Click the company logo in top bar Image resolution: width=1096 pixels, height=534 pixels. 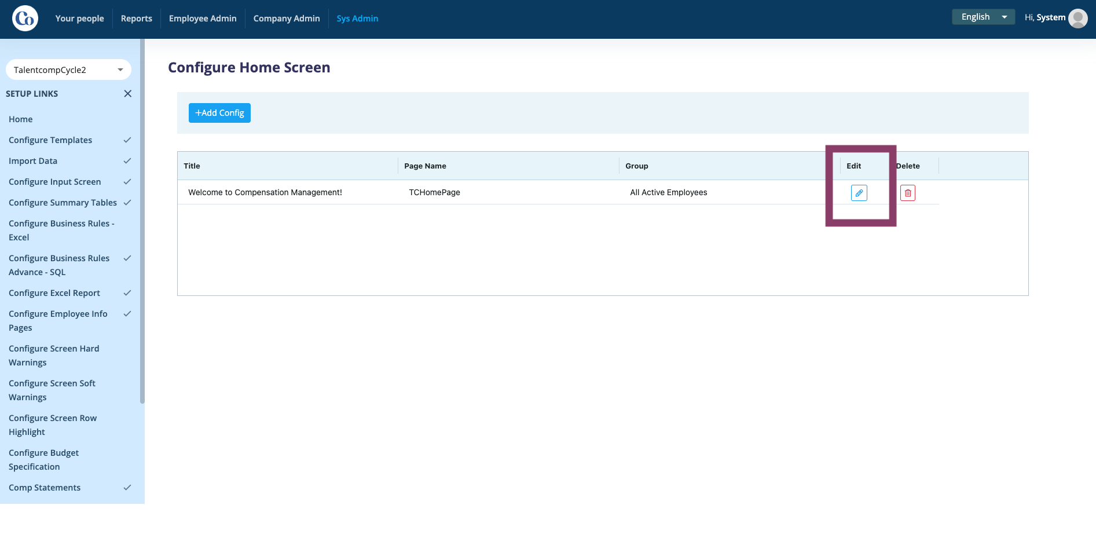(x=25, y=19)
